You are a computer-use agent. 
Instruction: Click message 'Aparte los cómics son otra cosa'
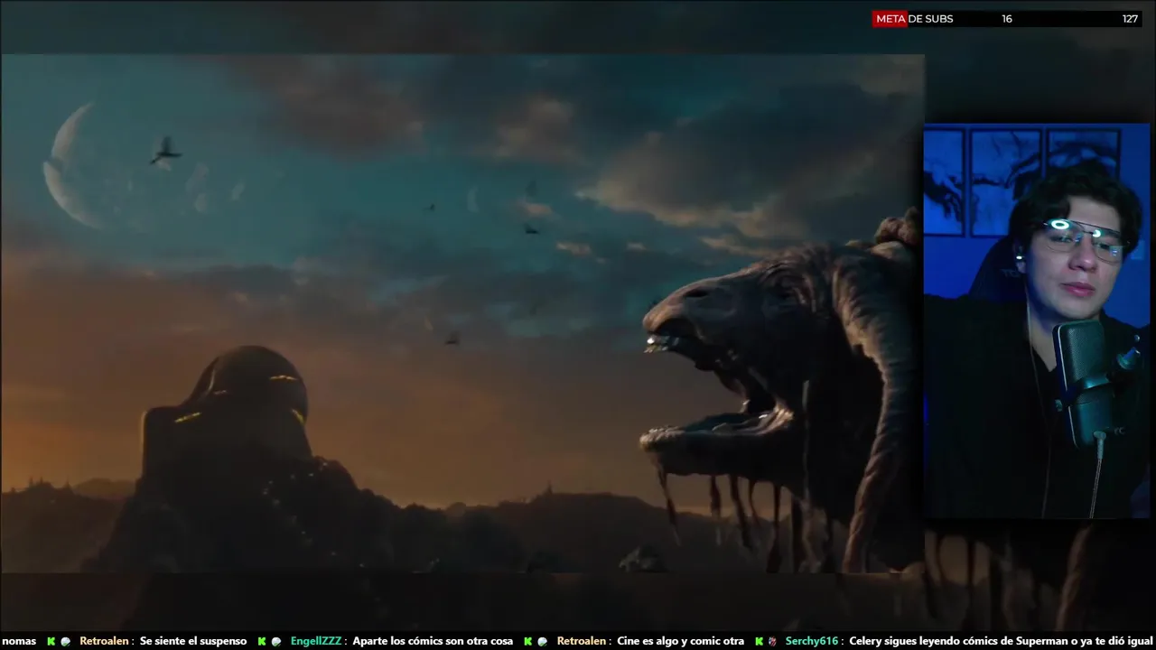(433, 641)
